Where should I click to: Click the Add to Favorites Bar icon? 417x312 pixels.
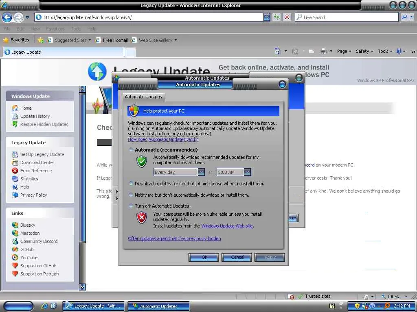pos(40,40)
